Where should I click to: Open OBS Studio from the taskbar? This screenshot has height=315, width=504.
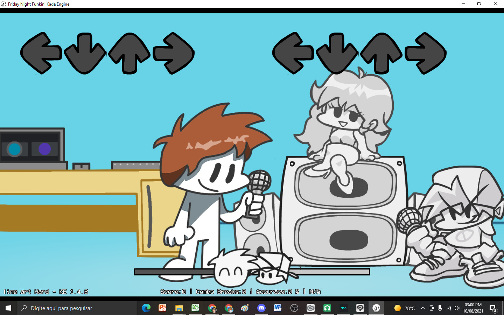pyautogui.click(x=294, y=308)
